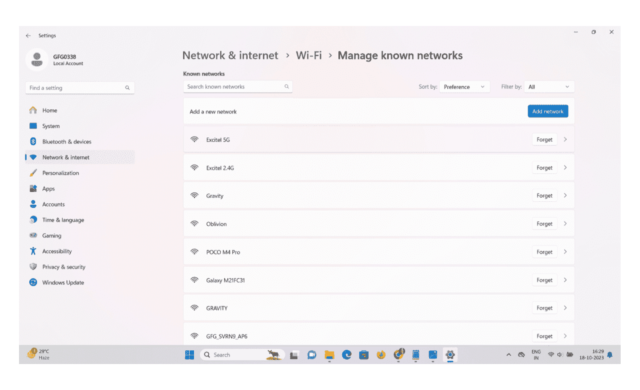Image resolution: width=640 pixels, height=390 pixels.
Task: Open the Wi-Fi icon in system tray
Action: click(x=550, y=354)
